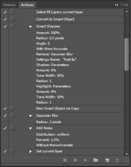The image size is (131, 167).
Task: Click the vertical scrollbar thumb
Action: pyautogui.click(x=127, y=55)
